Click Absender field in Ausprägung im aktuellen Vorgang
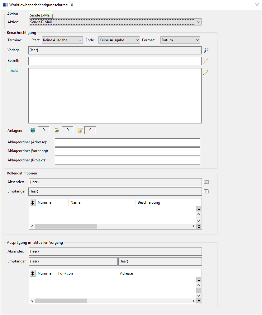This screenshot has height=315, width=262. (115, 251)
